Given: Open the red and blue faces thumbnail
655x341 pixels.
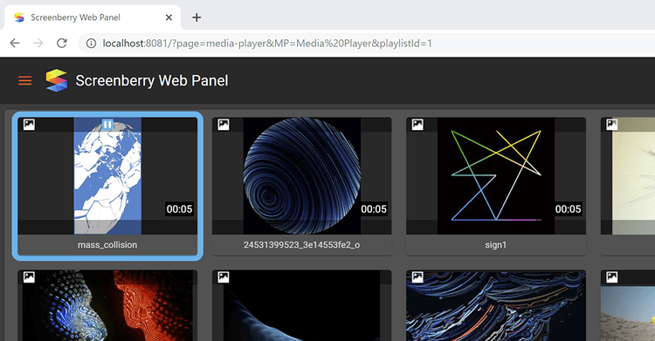Looking at the screenshot, I should click(x=107, y=305).
